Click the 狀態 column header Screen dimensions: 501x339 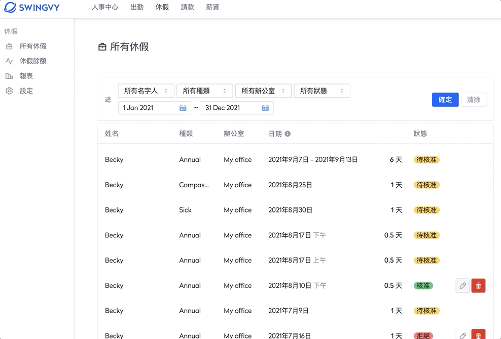pos(420,134)
